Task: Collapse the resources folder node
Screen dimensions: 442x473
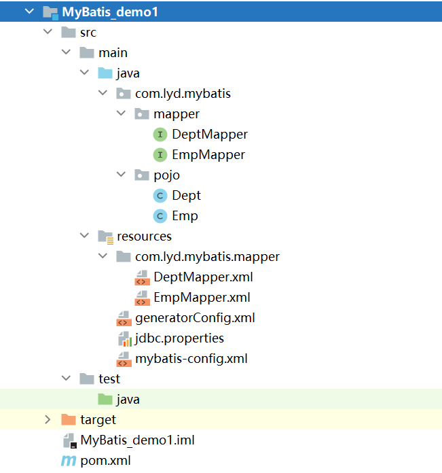Action: pos(84,236)
